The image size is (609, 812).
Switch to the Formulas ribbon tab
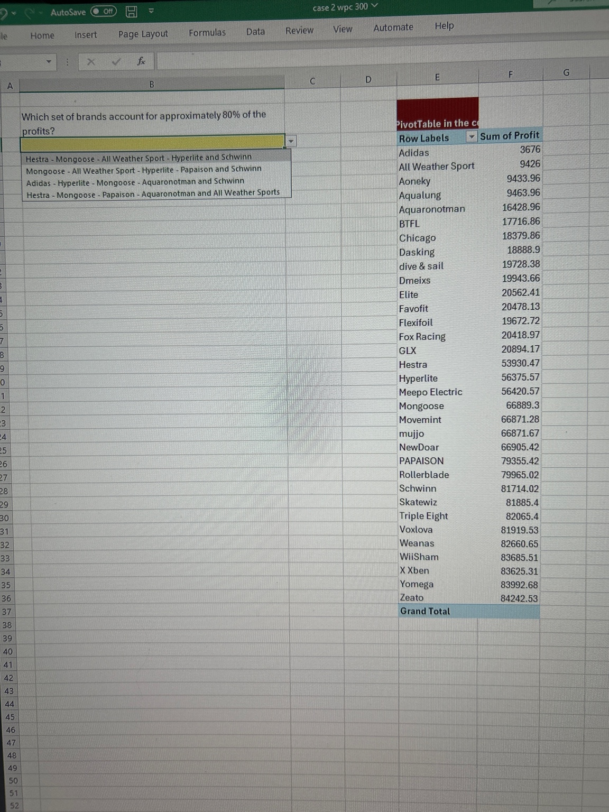coord(207,32)
